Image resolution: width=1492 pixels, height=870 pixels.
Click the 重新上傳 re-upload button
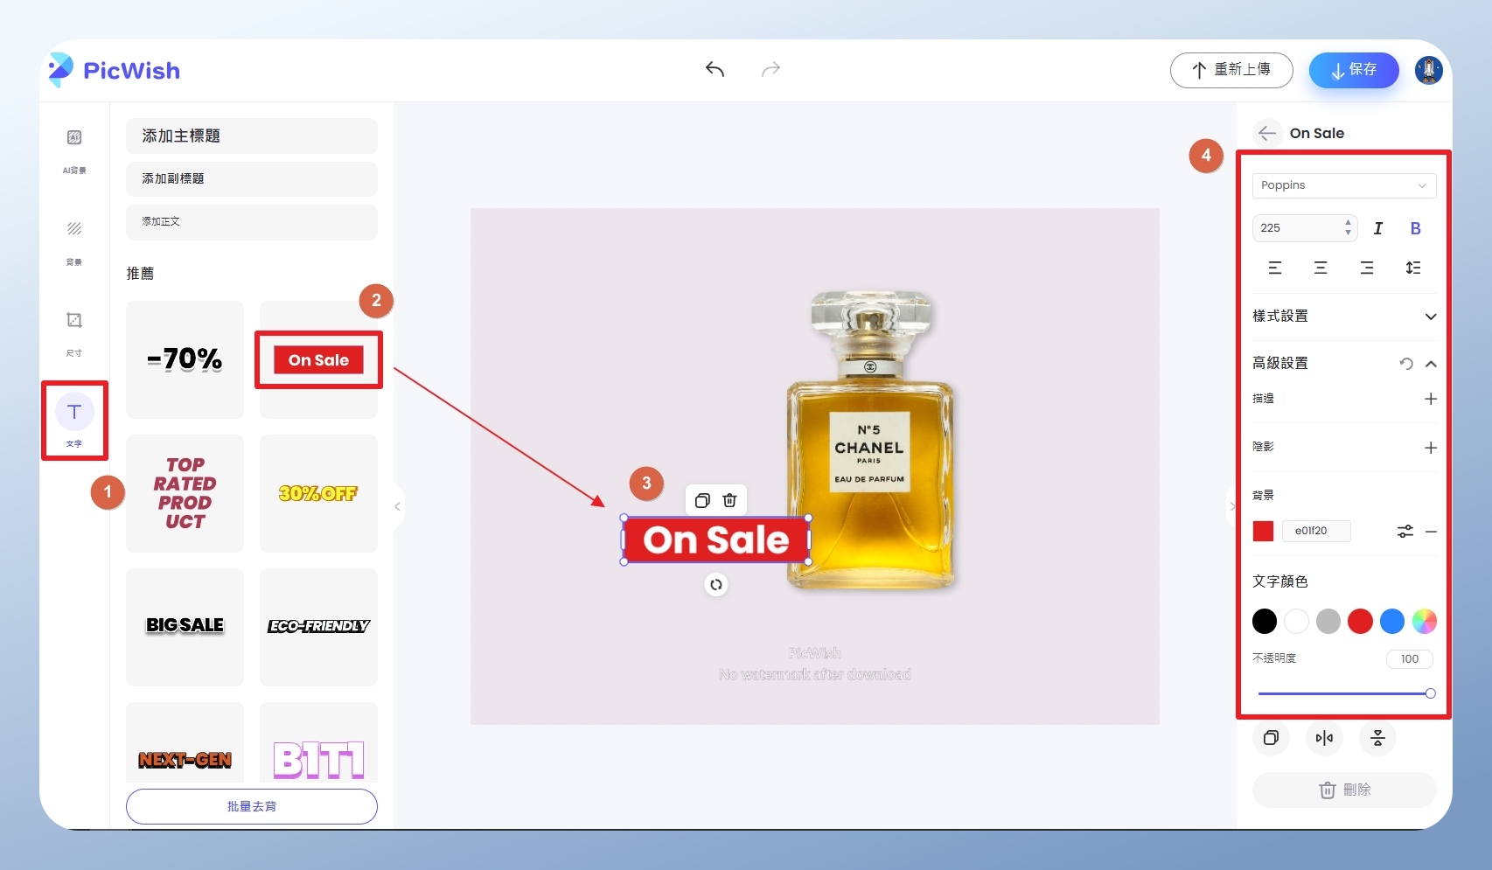pyautogui.click(x=1231, y=70)
